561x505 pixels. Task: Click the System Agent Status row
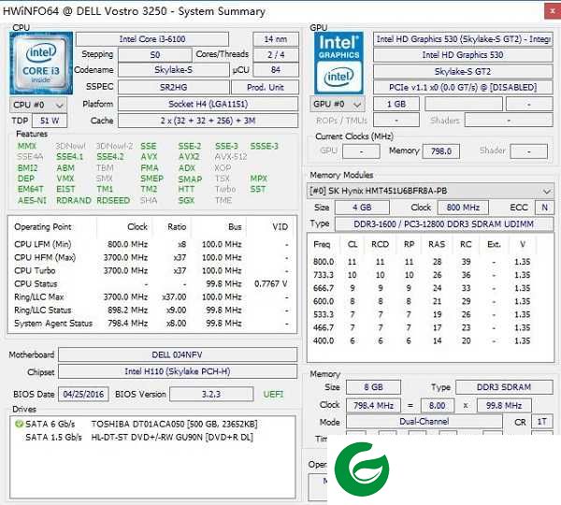click(x=152, y=324)
